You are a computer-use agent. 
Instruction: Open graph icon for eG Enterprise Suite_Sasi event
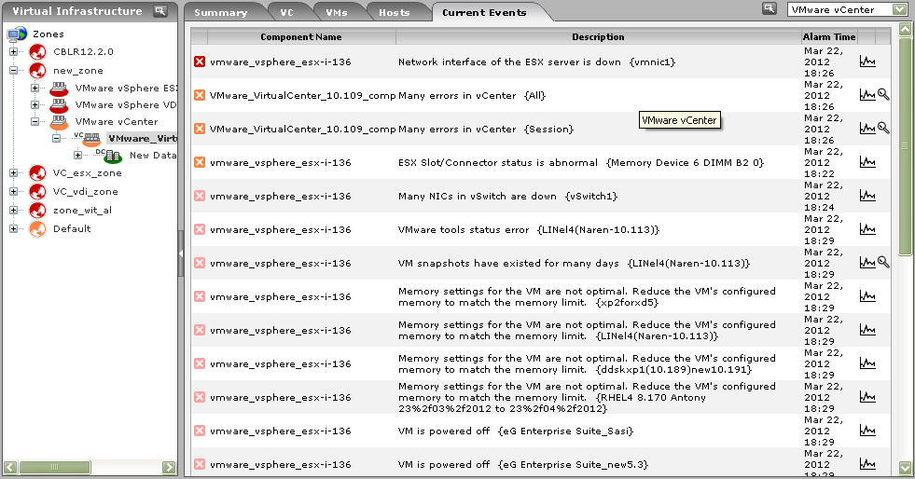[867, 431]
